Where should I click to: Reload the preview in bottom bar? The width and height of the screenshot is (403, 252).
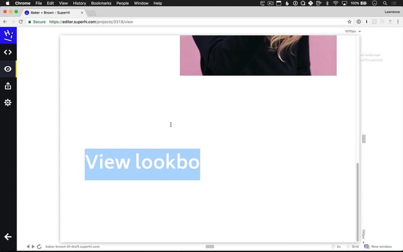[39, 247]
